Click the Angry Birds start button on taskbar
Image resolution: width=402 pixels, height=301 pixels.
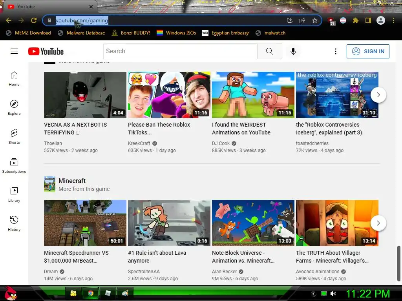10,293
